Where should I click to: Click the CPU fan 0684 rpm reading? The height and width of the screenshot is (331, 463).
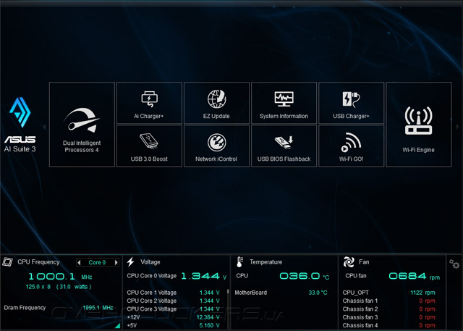click(414, 276)
